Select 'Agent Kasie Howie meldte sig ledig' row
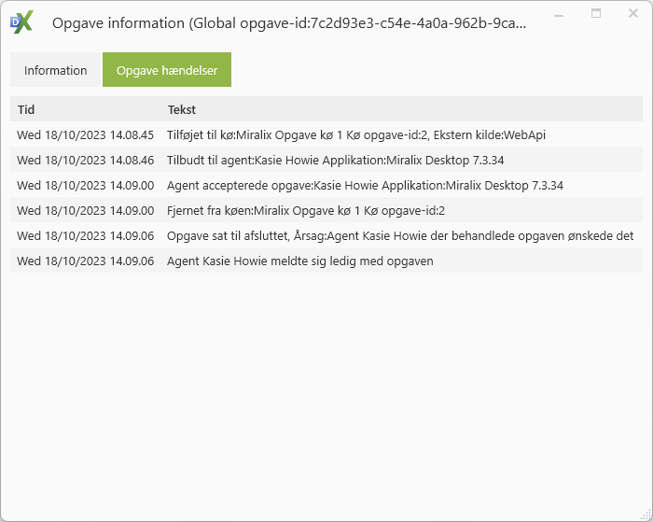Screen dimensions: 653x522 (299, 261)
